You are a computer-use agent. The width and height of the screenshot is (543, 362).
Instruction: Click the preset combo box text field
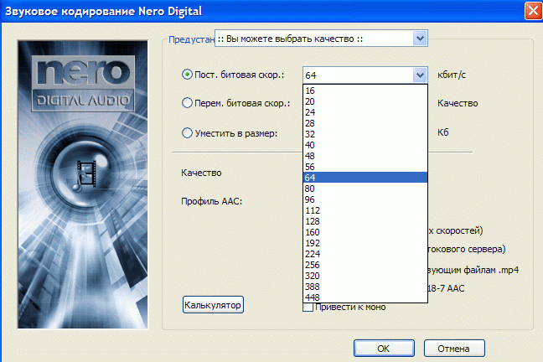[313, 39]
